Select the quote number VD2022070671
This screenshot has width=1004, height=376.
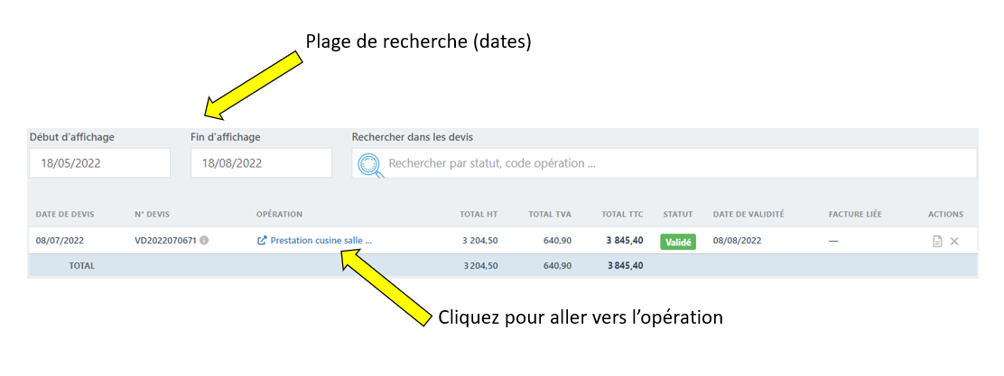[x=165, y=241]
